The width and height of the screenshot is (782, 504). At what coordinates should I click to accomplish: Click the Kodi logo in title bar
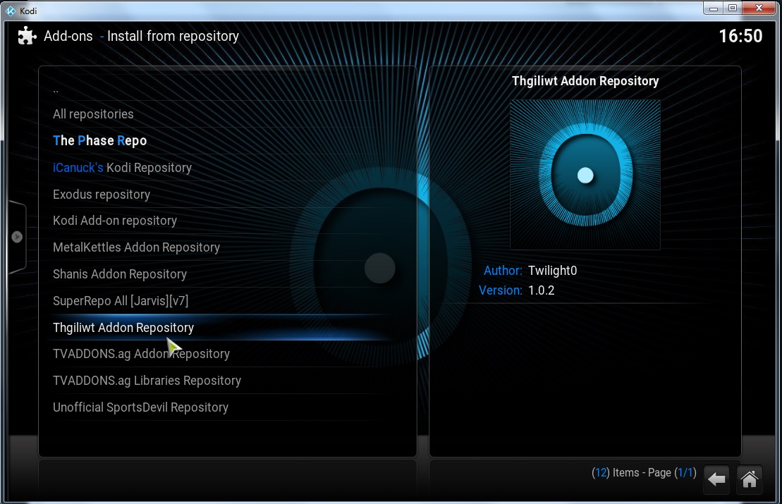point(11,11)
